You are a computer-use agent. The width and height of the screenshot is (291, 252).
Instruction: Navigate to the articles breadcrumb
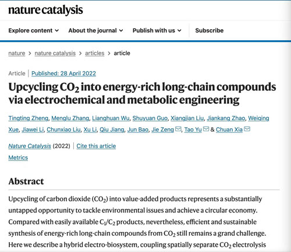click(x=95, y=53)
